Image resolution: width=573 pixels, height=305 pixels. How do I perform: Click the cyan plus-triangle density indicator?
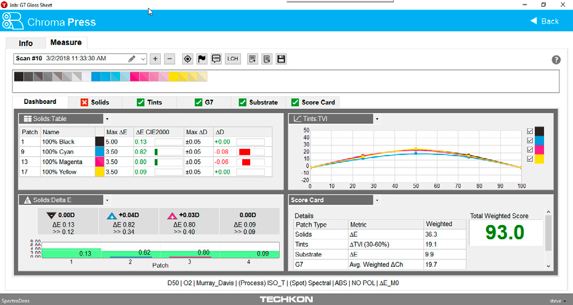coord(112,216)
